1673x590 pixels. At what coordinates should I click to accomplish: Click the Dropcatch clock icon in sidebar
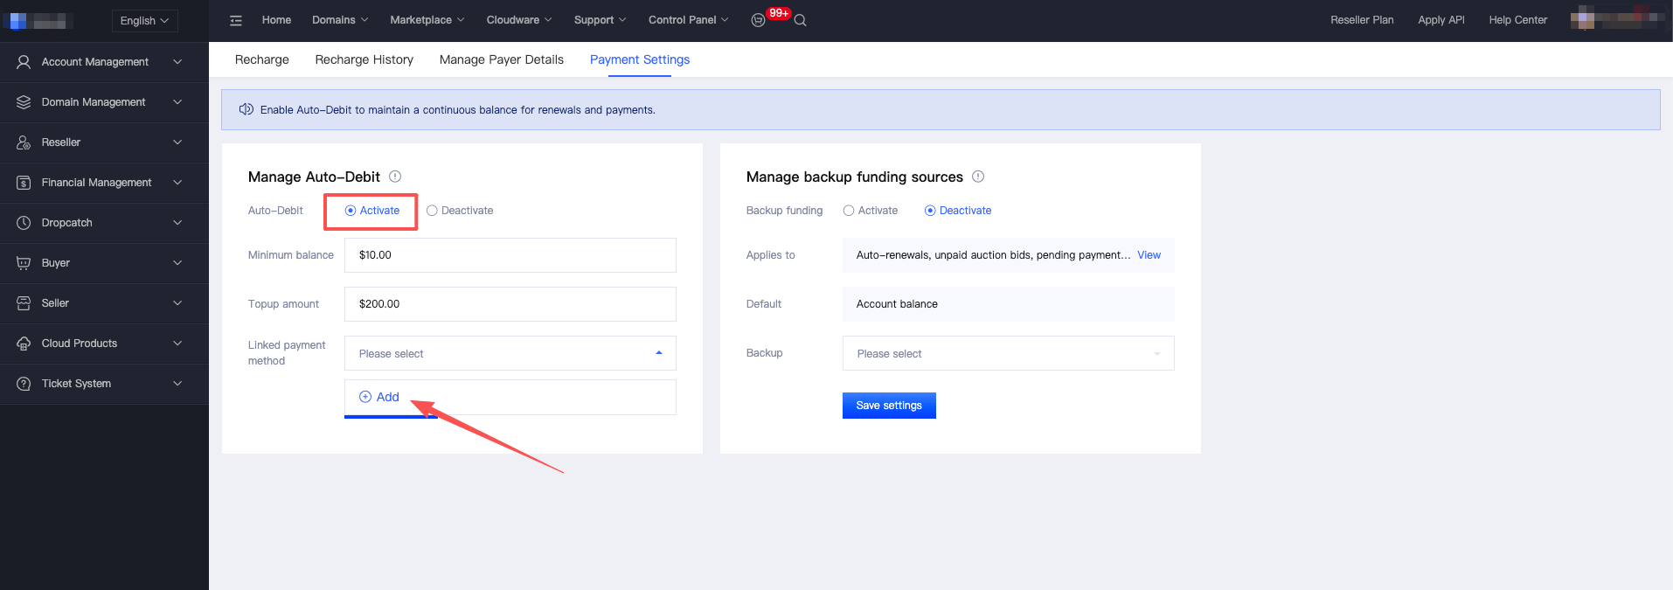pyautogui.click(x=24, y=223)
